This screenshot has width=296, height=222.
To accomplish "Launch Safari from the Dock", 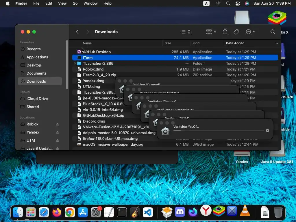I will (x=44, y=212).
